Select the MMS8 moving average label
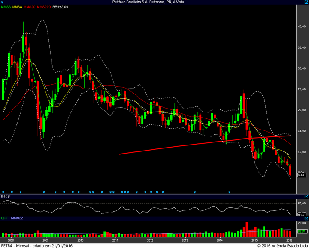This screenshot has width=309, height=248. pos(17,7)
